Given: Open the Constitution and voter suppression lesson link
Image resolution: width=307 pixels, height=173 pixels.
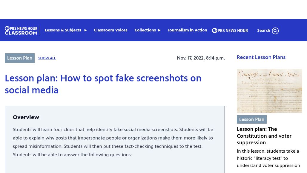Looking at the screenshot, I should [x=264, y=136].
